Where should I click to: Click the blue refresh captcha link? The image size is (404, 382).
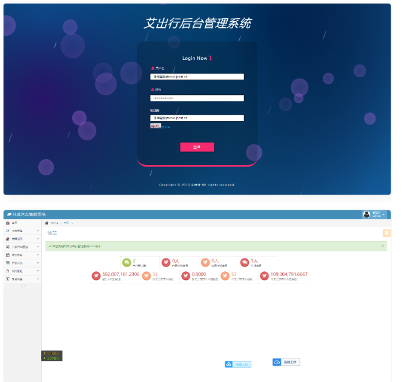click(166, 127)
